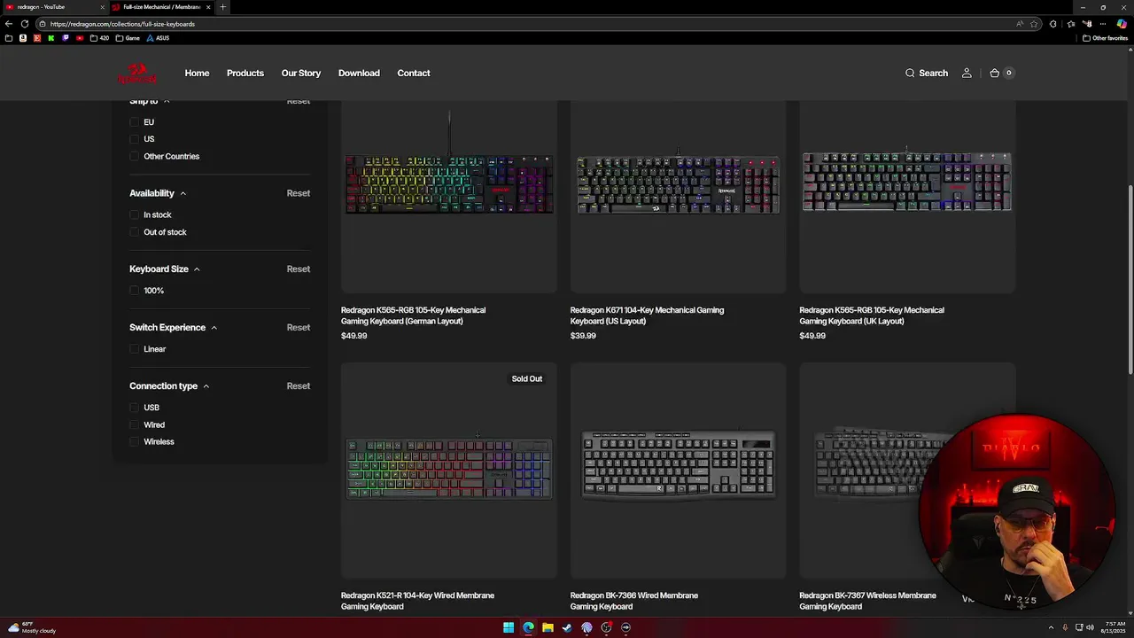Open K671 US Layout keyboard image

pyautogui.click(x=678, y=184)
